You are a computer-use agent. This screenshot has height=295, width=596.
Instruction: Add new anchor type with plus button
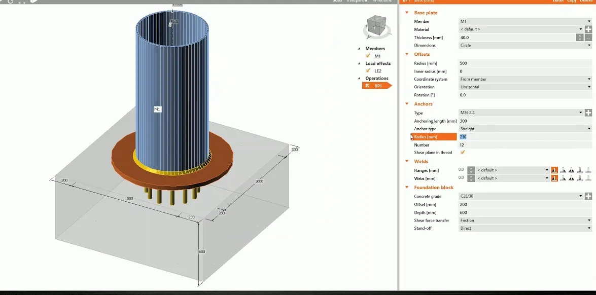pyautogui.click(x=588, y=113)
